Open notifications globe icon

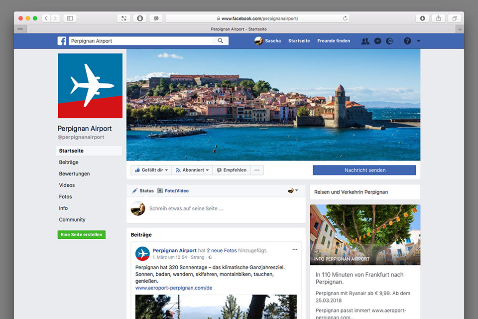pyautogui.click(x=389, y=41)
